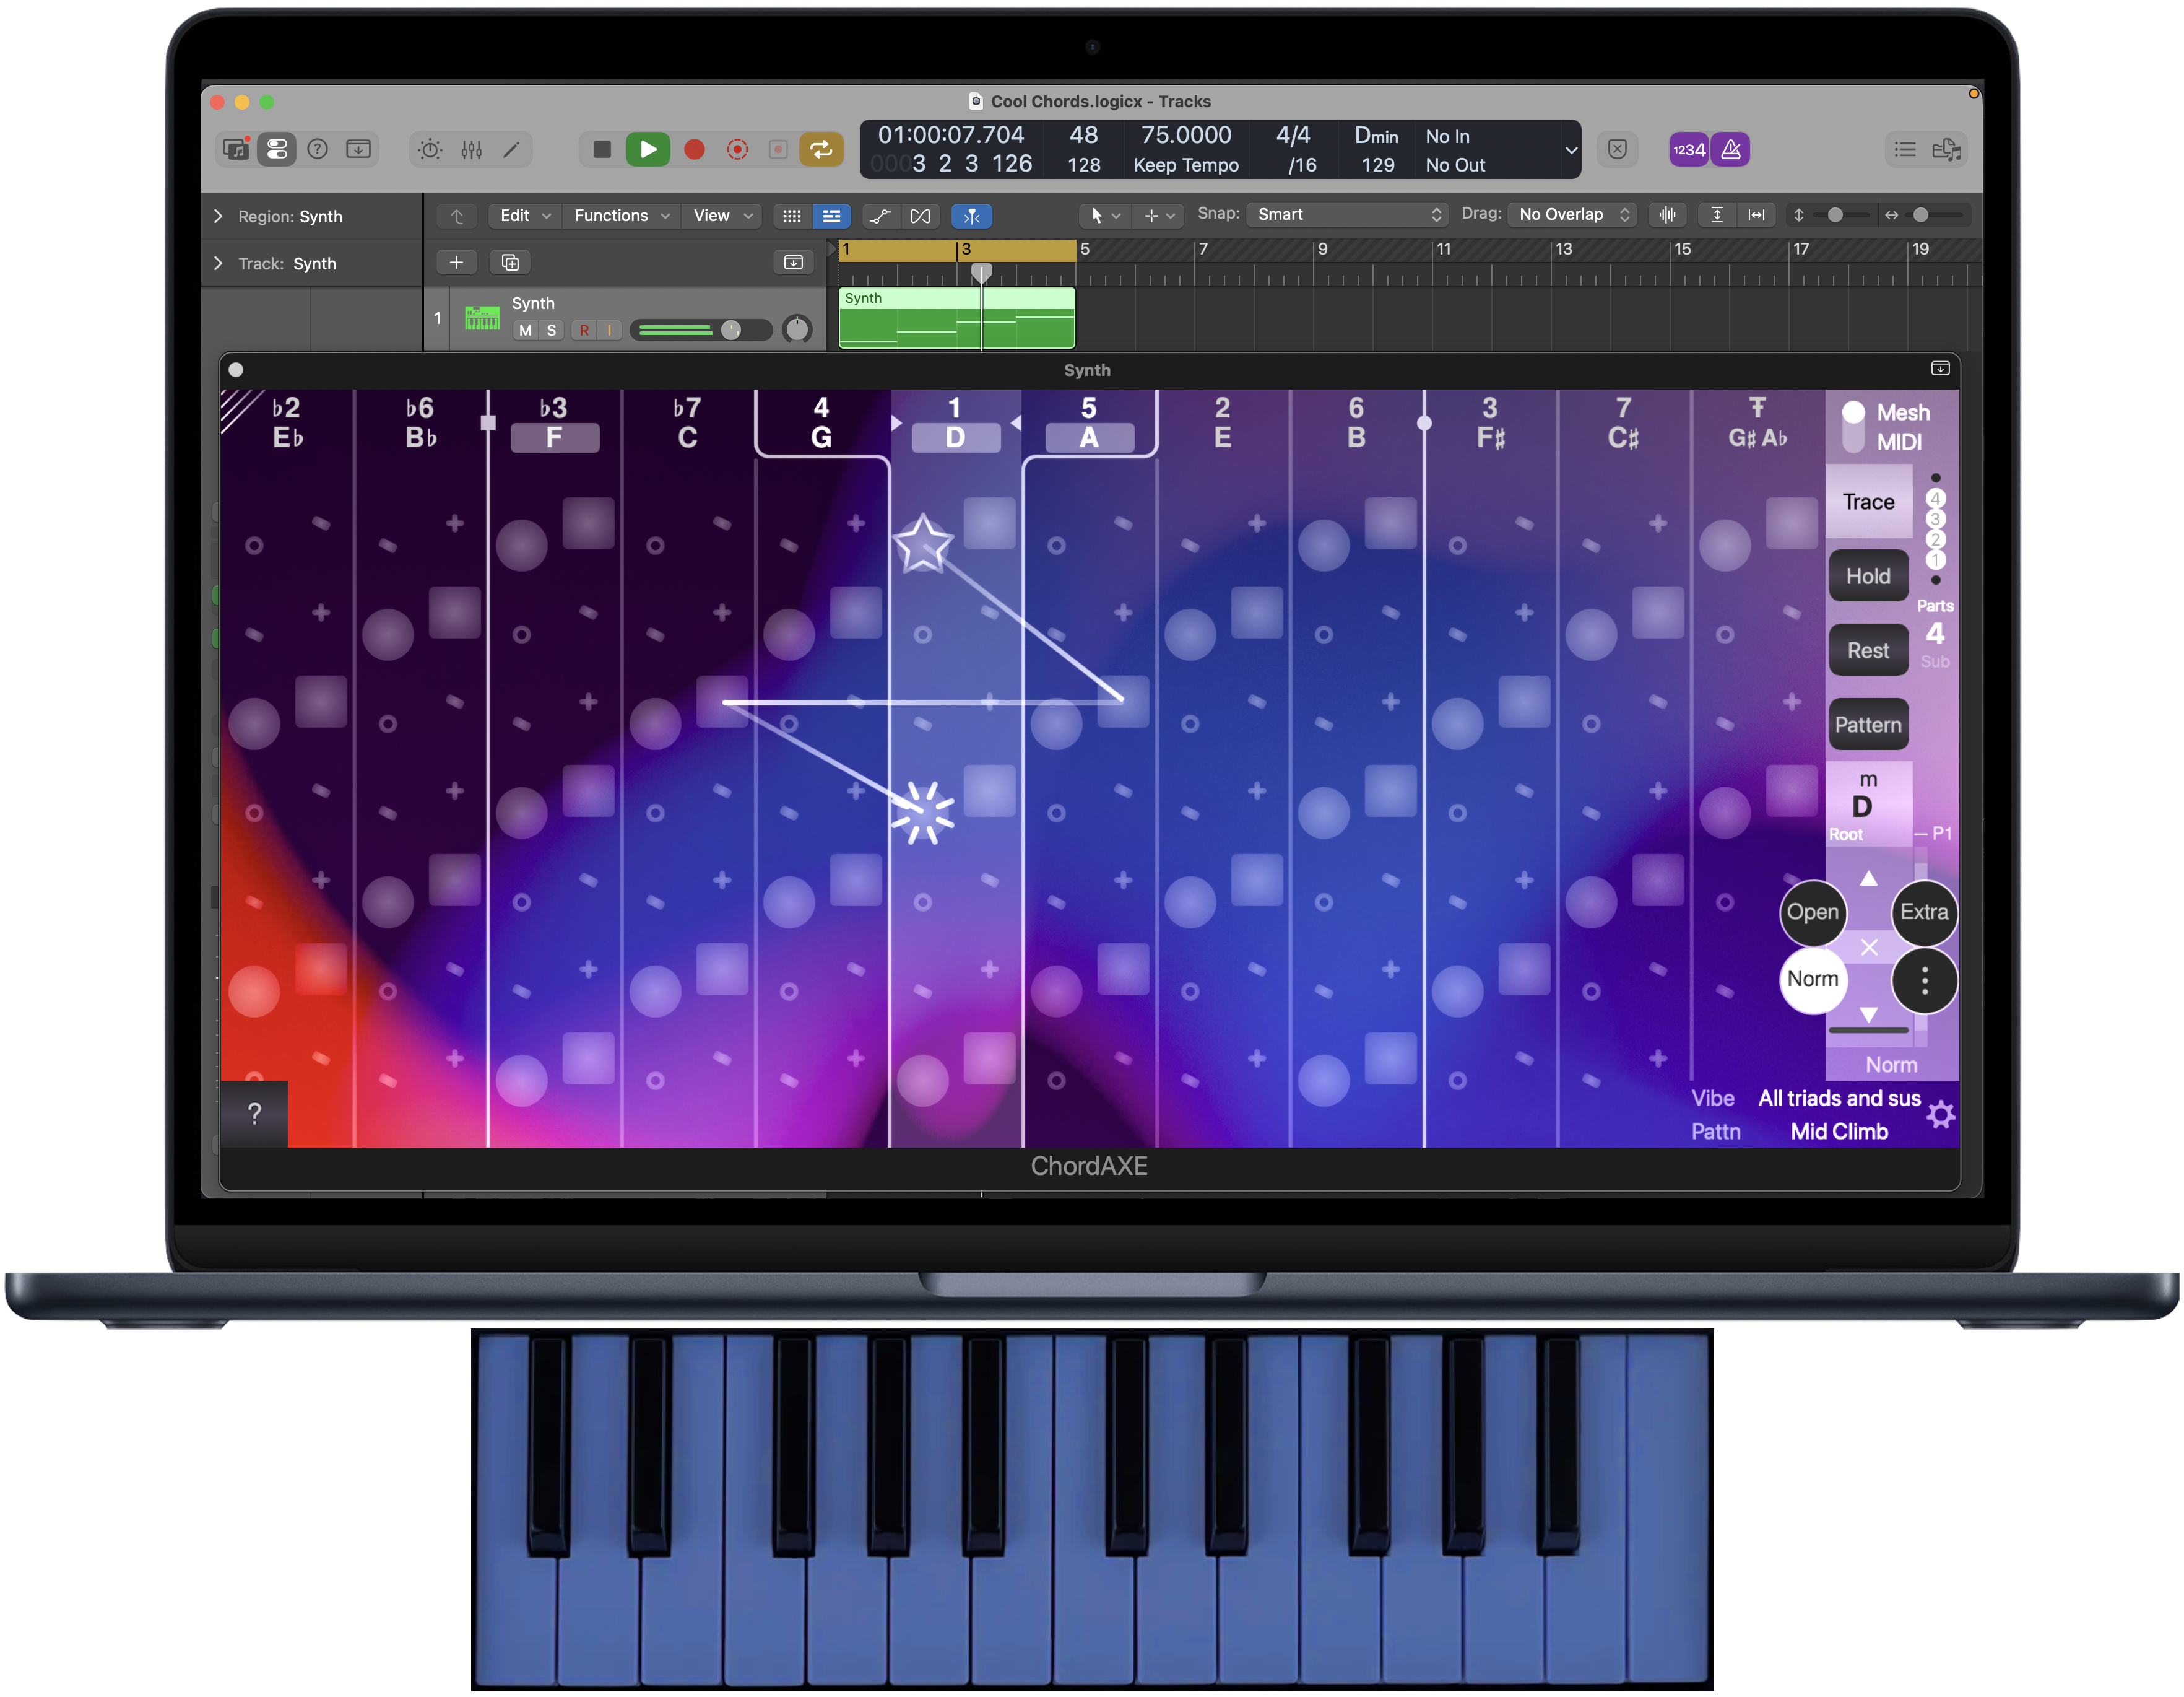Open the Mixer faders icon

pyautogui.click(x=471, y=149)
